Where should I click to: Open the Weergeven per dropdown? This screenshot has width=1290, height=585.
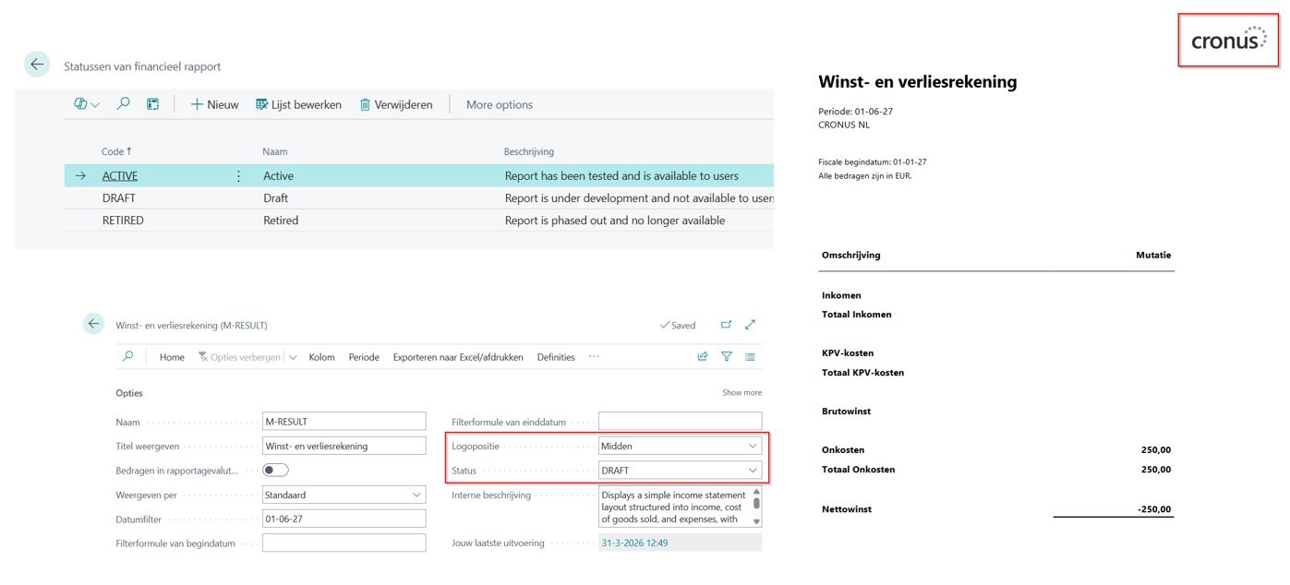point(344,495)
